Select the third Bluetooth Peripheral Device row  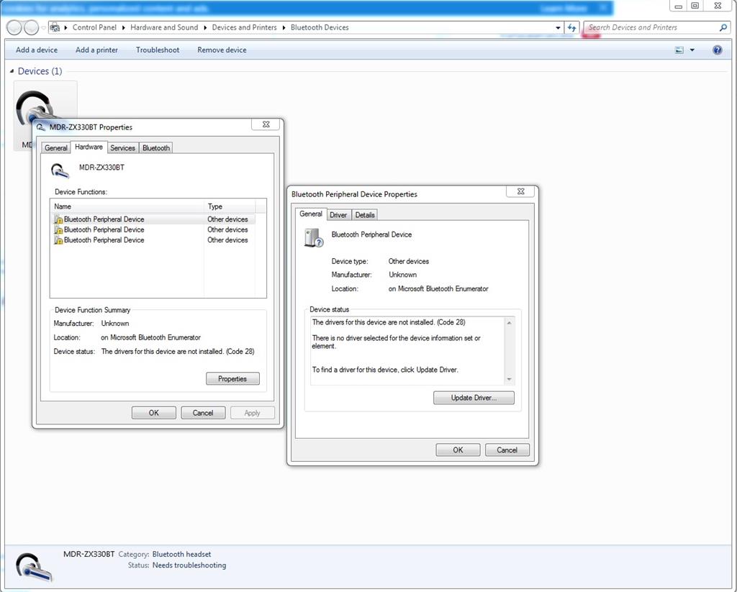click(153, 240)
